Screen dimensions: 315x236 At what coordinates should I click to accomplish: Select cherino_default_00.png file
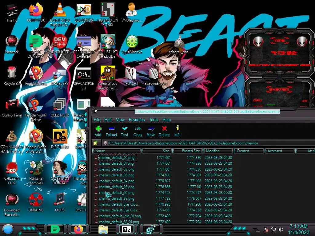coord(117,158)
